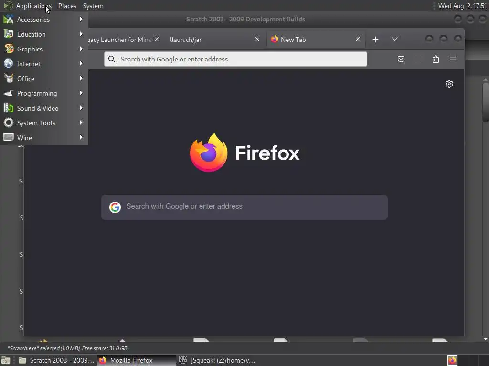This screenshot has height=366, width=489.
Task: Open the list all tabs chevron
Action: (395, 39)
